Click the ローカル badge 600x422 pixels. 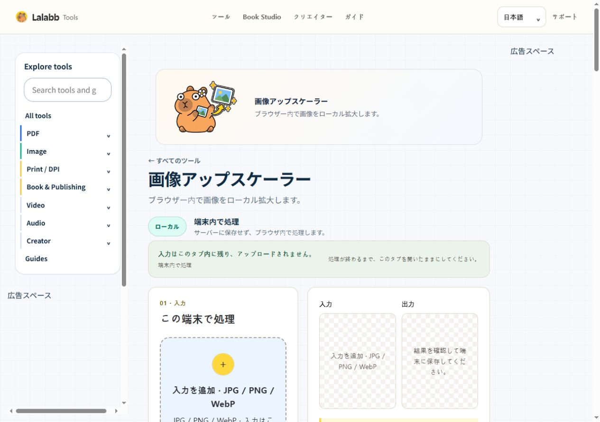(x=167, y=226)
